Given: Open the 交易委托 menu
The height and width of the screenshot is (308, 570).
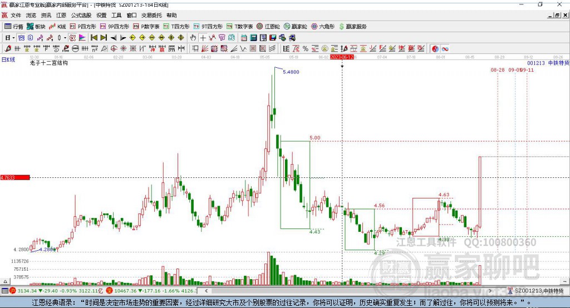Looking at the screenshot, I should pyautogui.click(x=151, y=15).
